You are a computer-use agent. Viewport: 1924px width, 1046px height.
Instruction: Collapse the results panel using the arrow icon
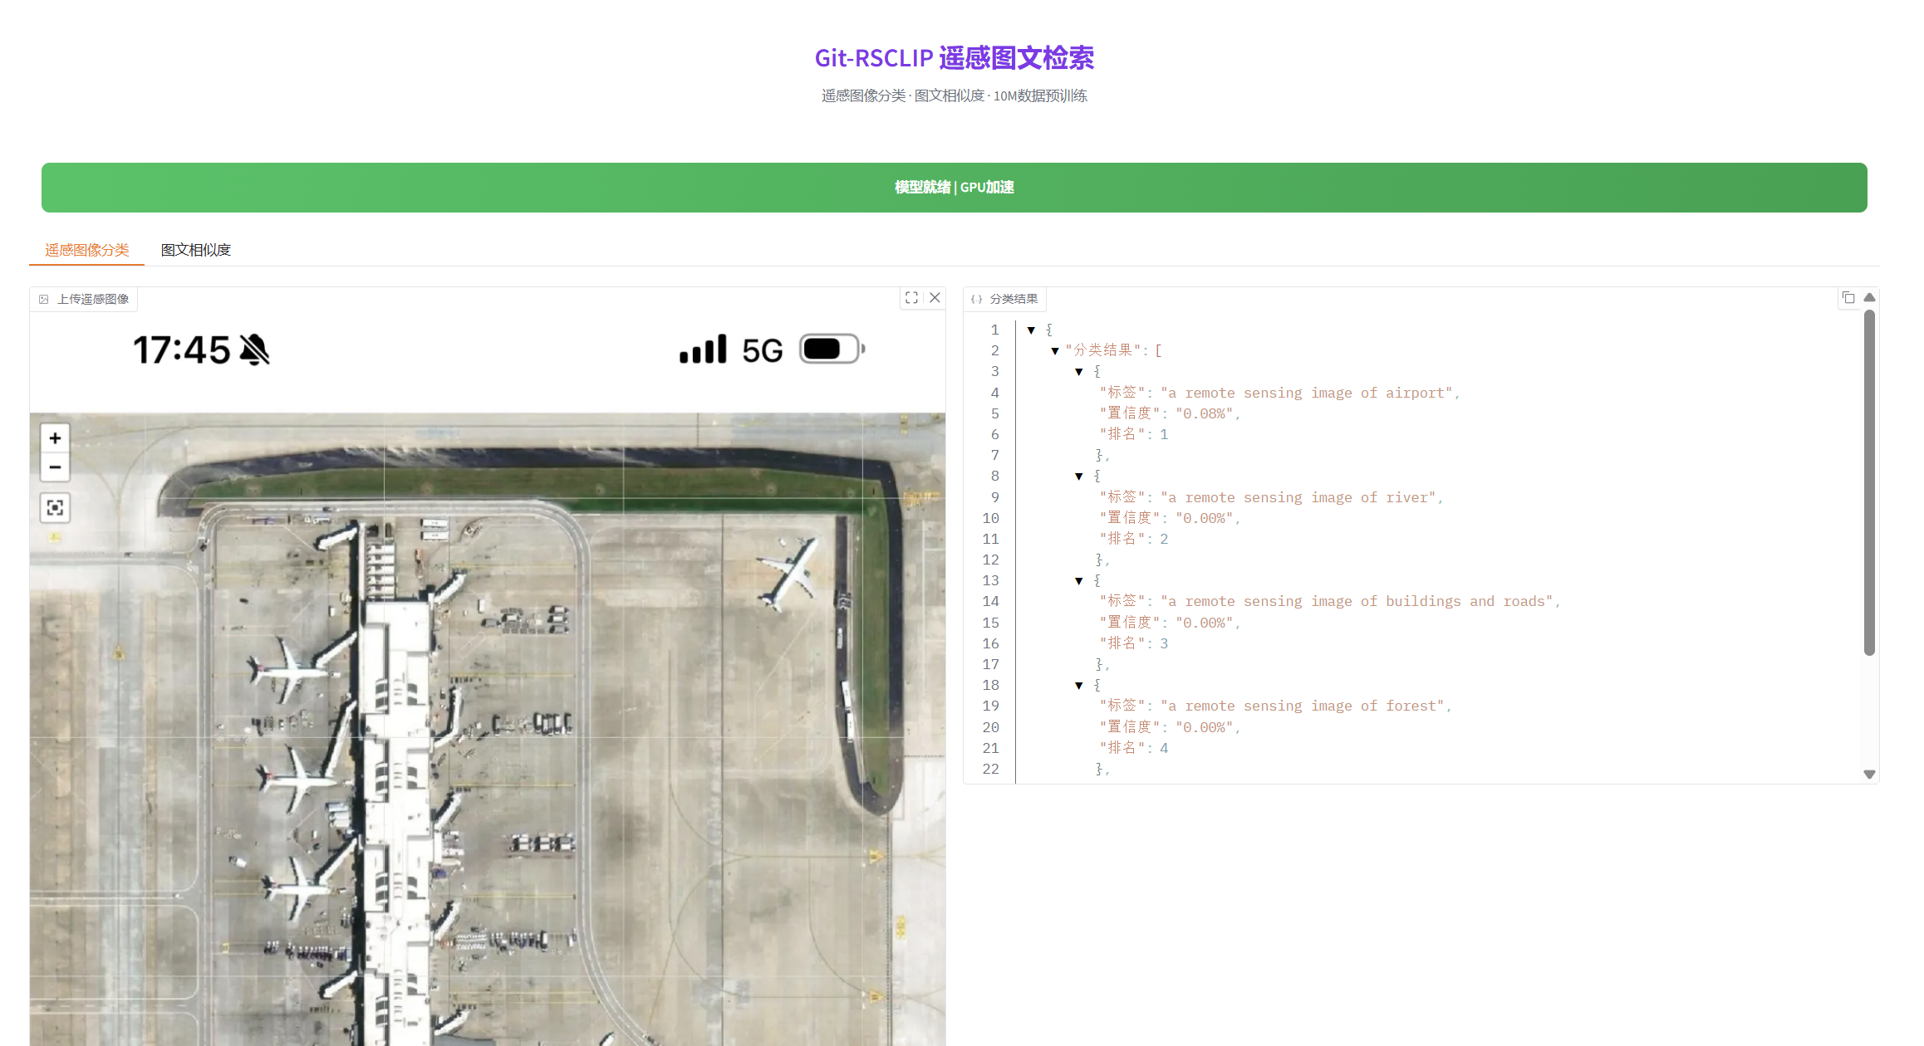[x=1869, y=297]
